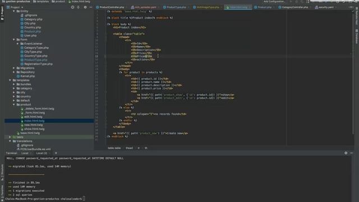Select the Local terminal tab

tap(25, 153)
